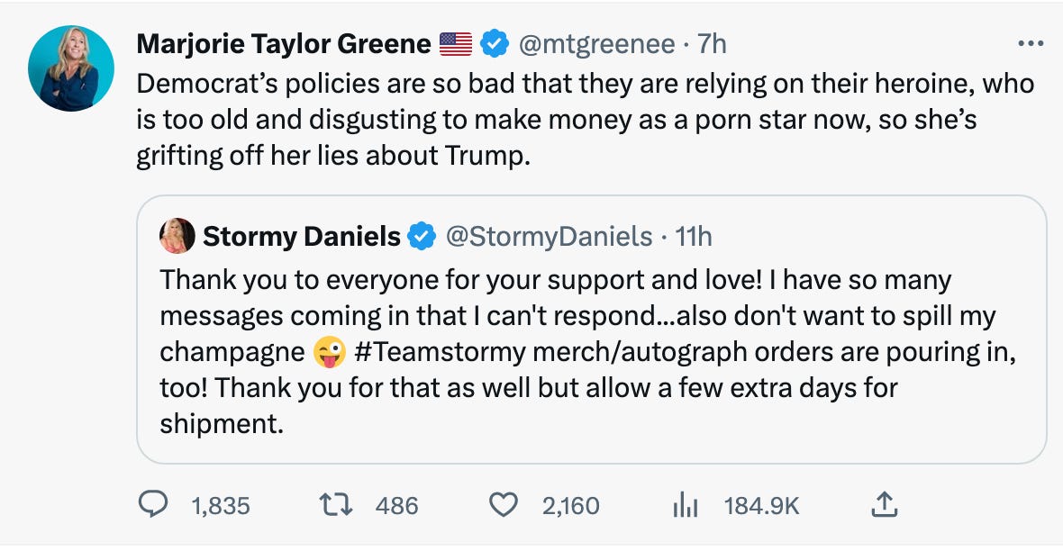
Task: Click the 486 retweets count
Action: pyautogui.click(x=396, y=506)
